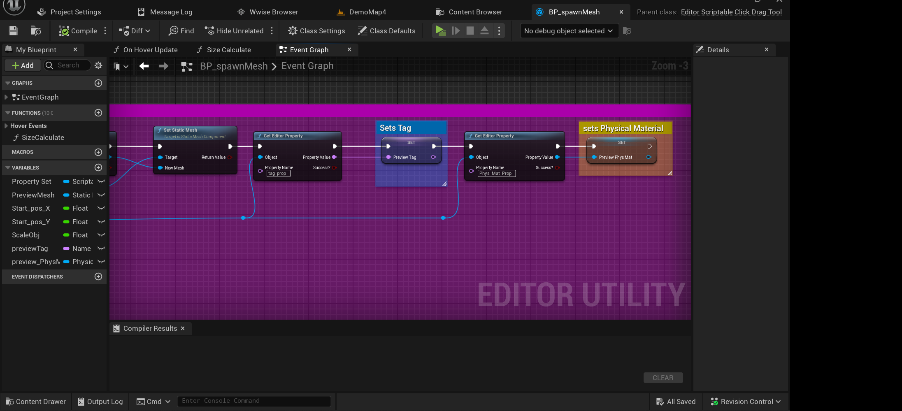Toggle visibility eye for Start_pos_X variable
902x411 pixels.
tap(101, 208)
